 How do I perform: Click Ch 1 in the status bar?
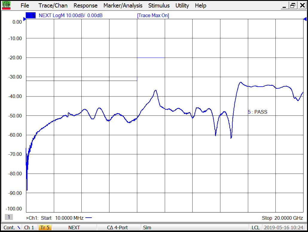click(29, 228)
